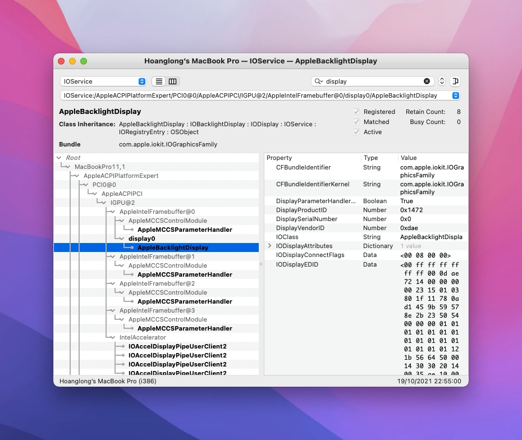Open the IOService plane dropdown
The image size is (522, 440).
(103, 81)
